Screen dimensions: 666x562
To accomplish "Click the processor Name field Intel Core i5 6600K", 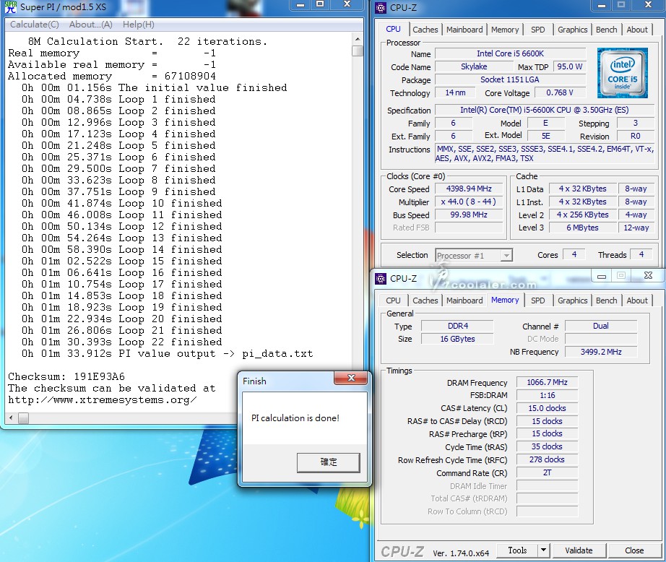I will (510, 53).
